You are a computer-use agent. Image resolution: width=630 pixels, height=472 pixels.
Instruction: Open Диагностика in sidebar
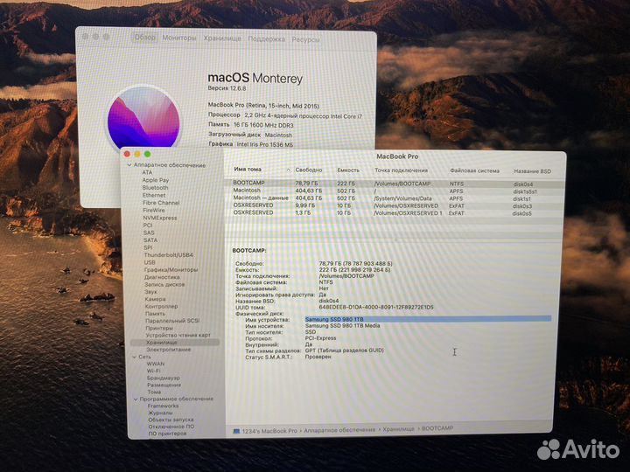coord(162,277)
